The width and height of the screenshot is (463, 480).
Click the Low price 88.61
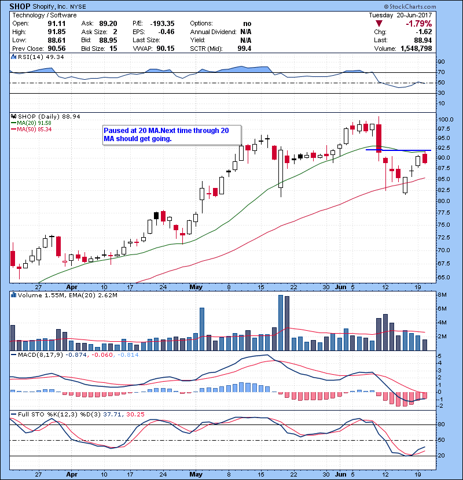click(57, 40)
